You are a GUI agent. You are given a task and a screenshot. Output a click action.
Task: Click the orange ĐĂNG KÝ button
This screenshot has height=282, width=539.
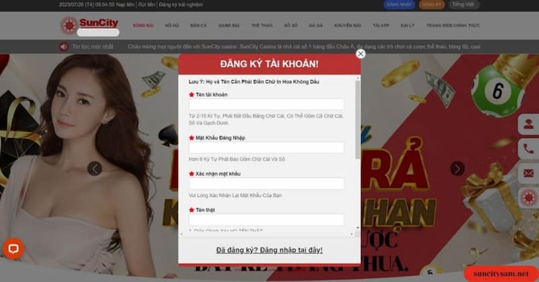pyautogui.click(x=432, y=5)
